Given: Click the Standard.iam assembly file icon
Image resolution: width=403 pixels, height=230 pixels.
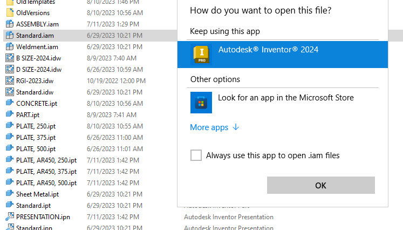Looking at the screenshot, I should [x=10, y=36].
